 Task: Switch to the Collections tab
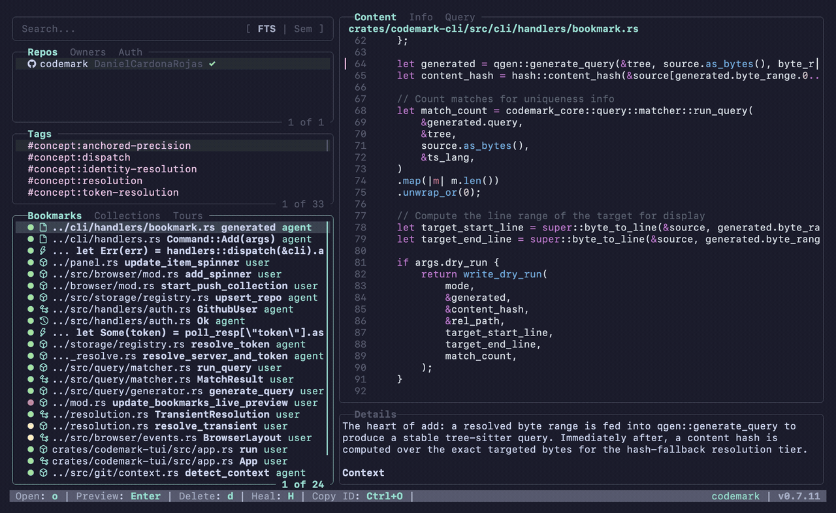(x=127, y=215)
